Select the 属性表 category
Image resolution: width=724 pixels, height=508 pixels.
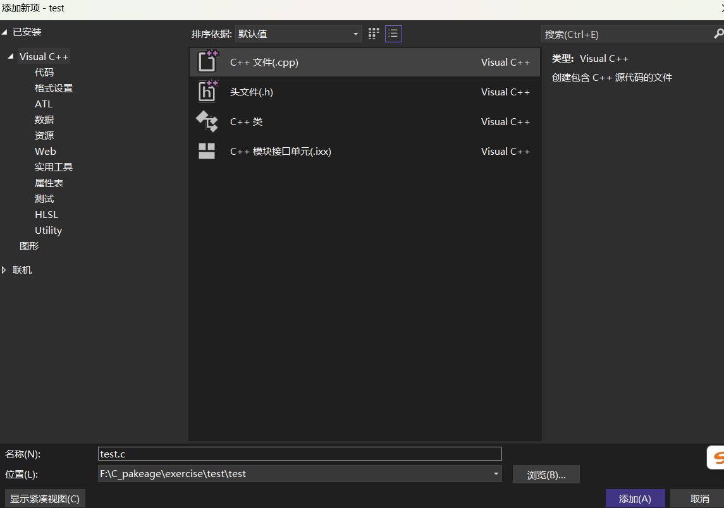coord(49,183)
